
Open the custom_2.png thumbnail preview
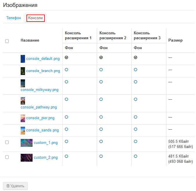click(26, 158)
